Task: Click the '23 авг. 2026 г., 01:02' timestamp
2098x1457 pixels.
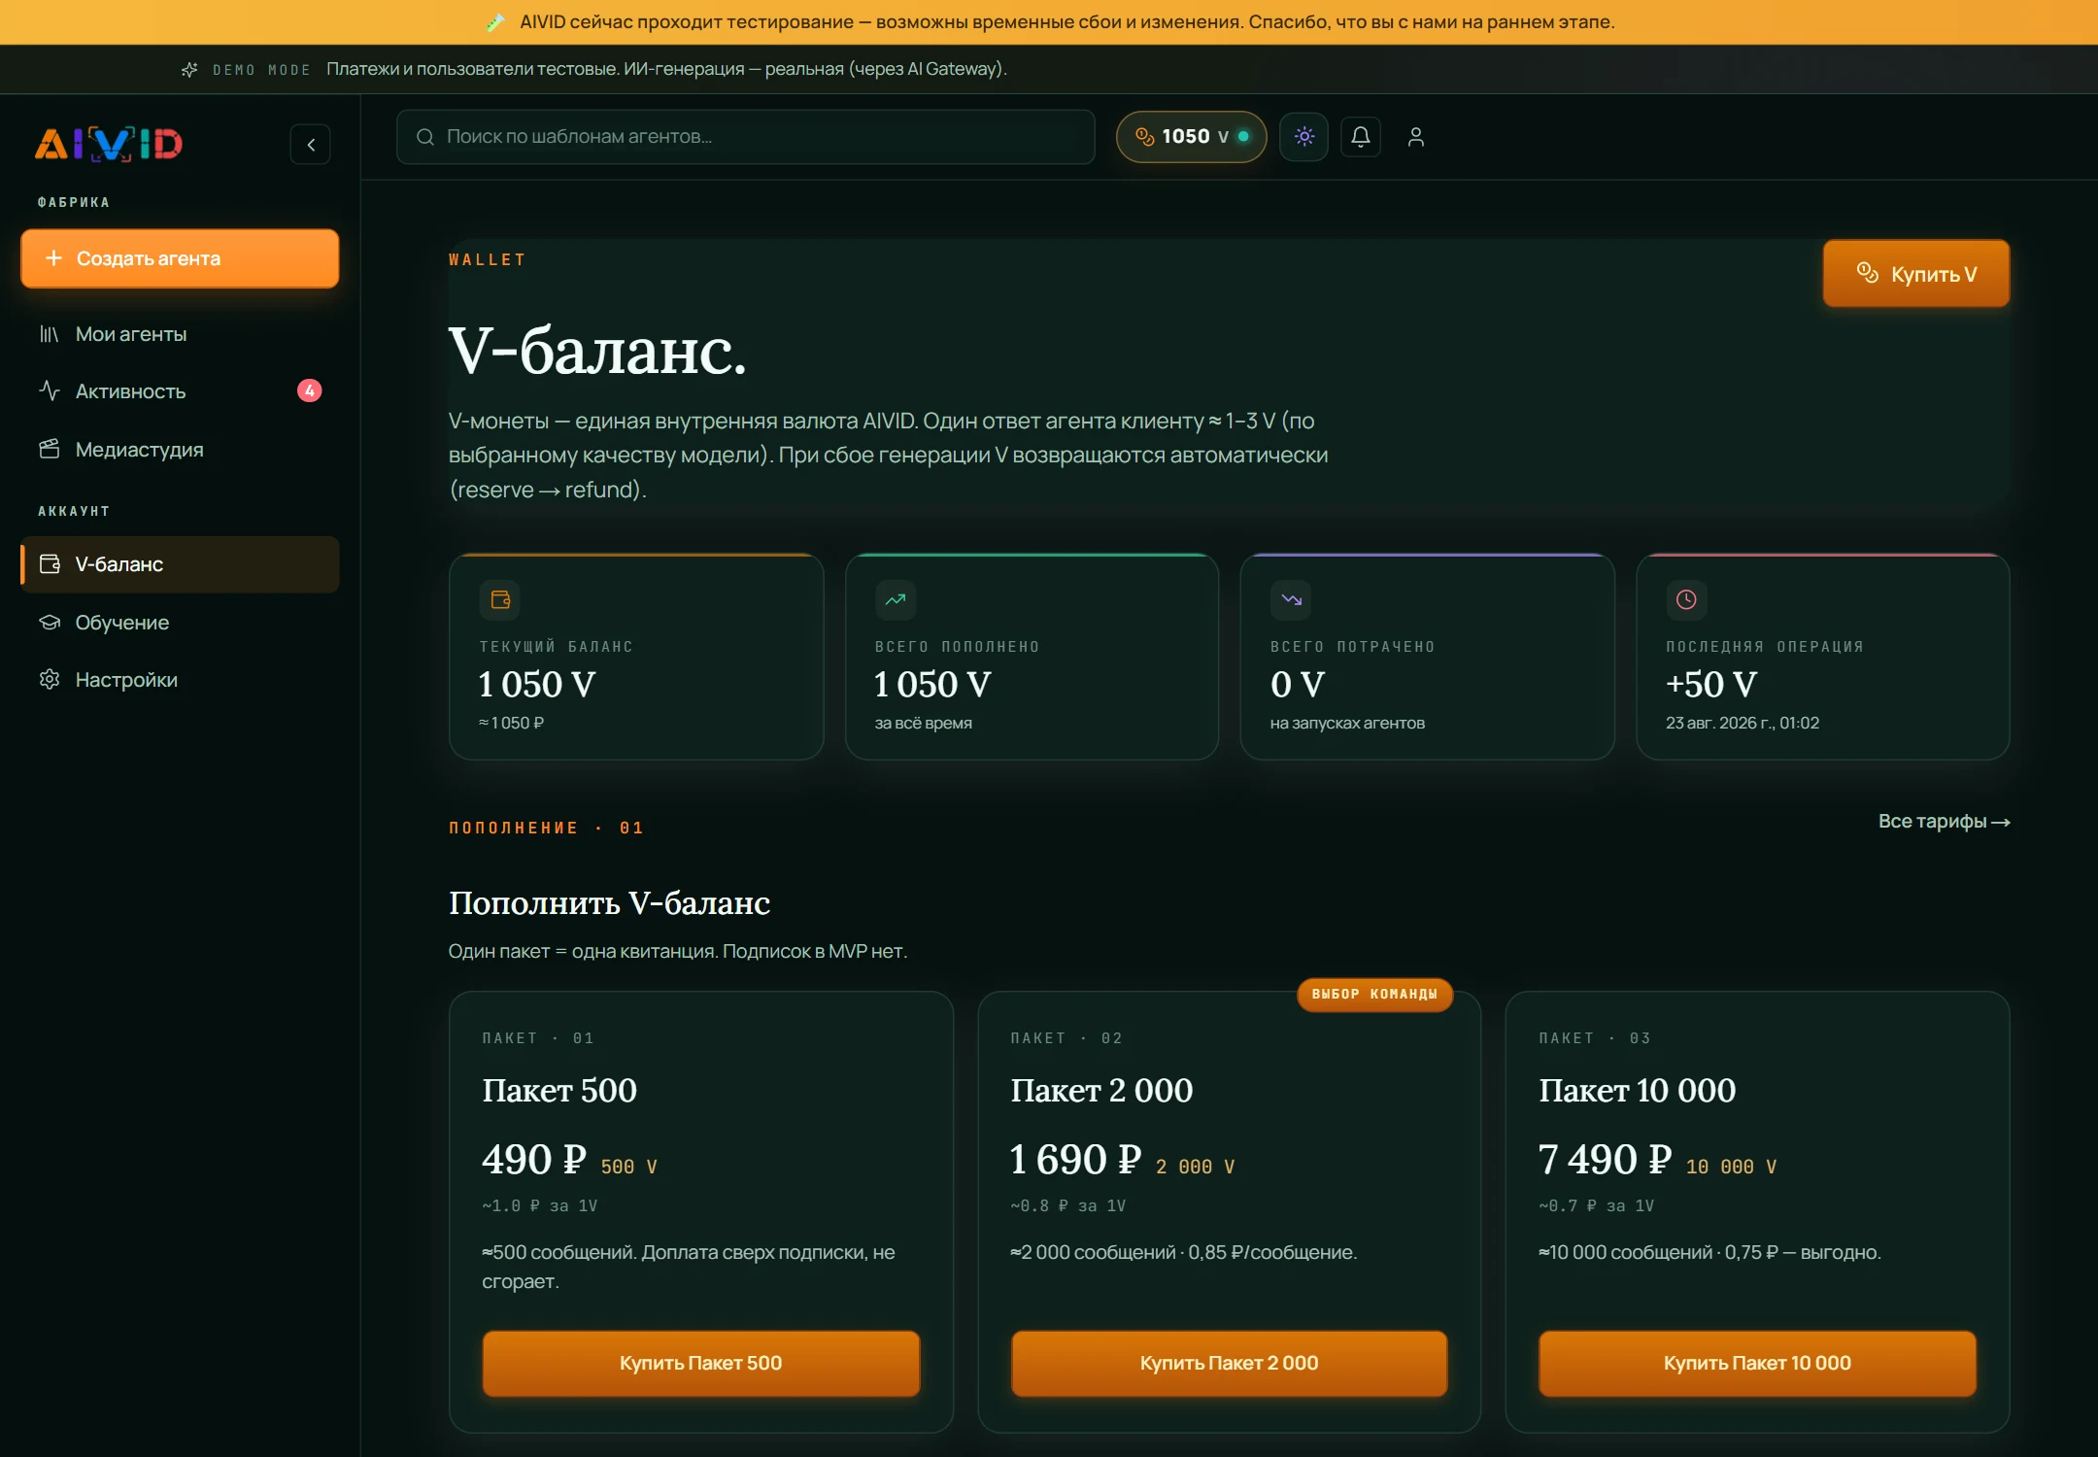Action: pyautogui.click(x=1743, y=723)
